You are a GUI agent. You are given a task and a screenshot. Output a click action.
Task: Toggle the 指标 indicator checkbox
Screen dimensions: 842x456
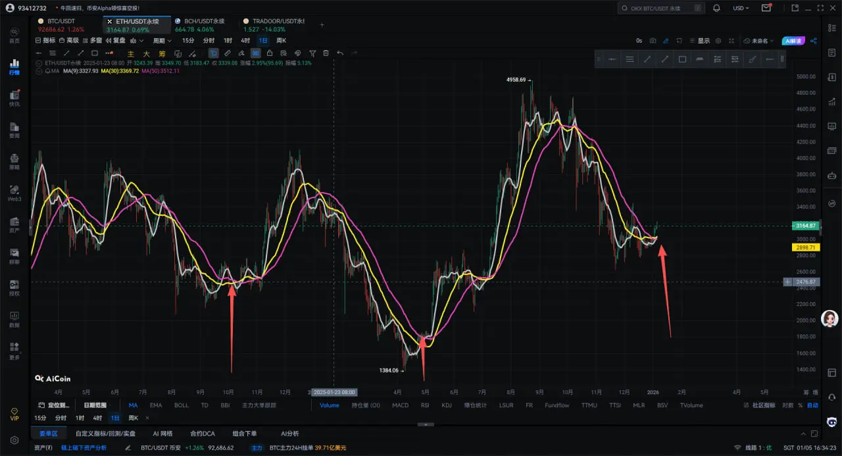45,41
